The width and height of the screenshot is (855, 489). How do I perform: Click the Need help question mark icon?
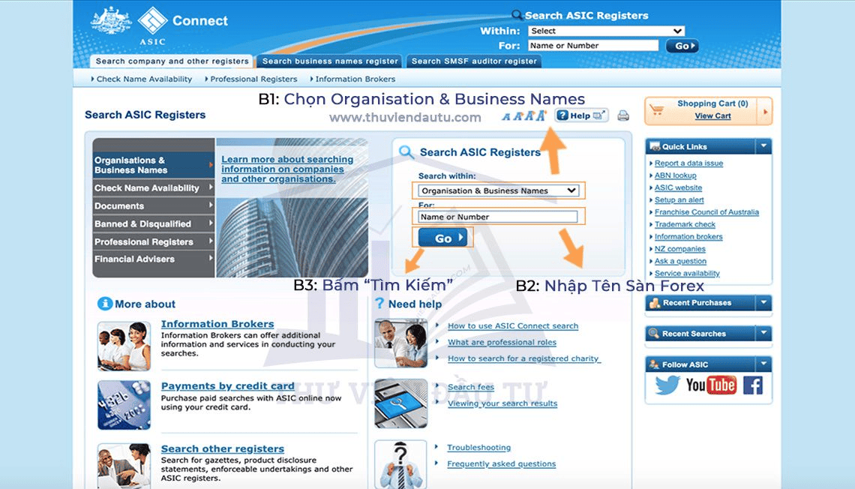pos(379,303)
